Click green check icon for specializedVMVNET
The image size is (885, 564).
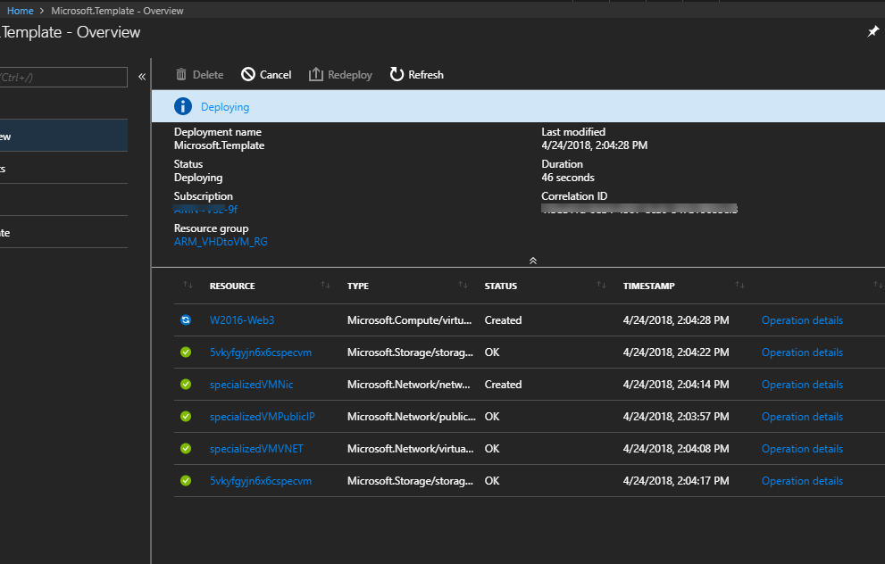(186, 448)
